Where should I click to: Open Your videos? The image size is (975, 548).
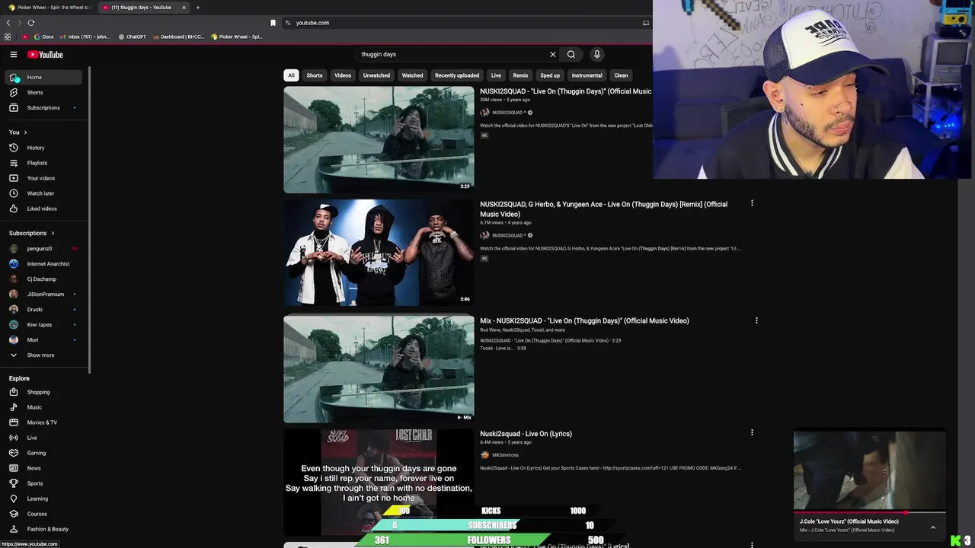(44, 178)
